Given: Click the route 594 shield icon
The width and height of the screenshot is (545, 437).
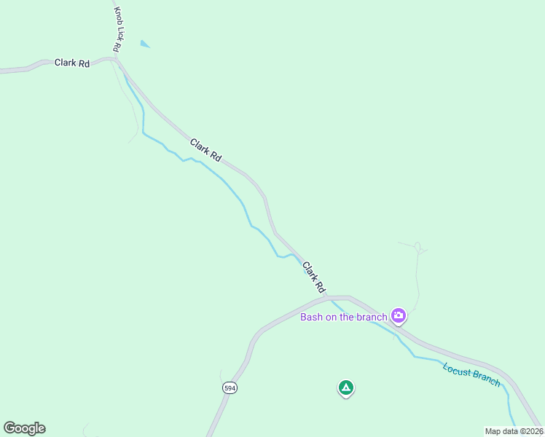Looking at the screenshot, I should [230, 388].
